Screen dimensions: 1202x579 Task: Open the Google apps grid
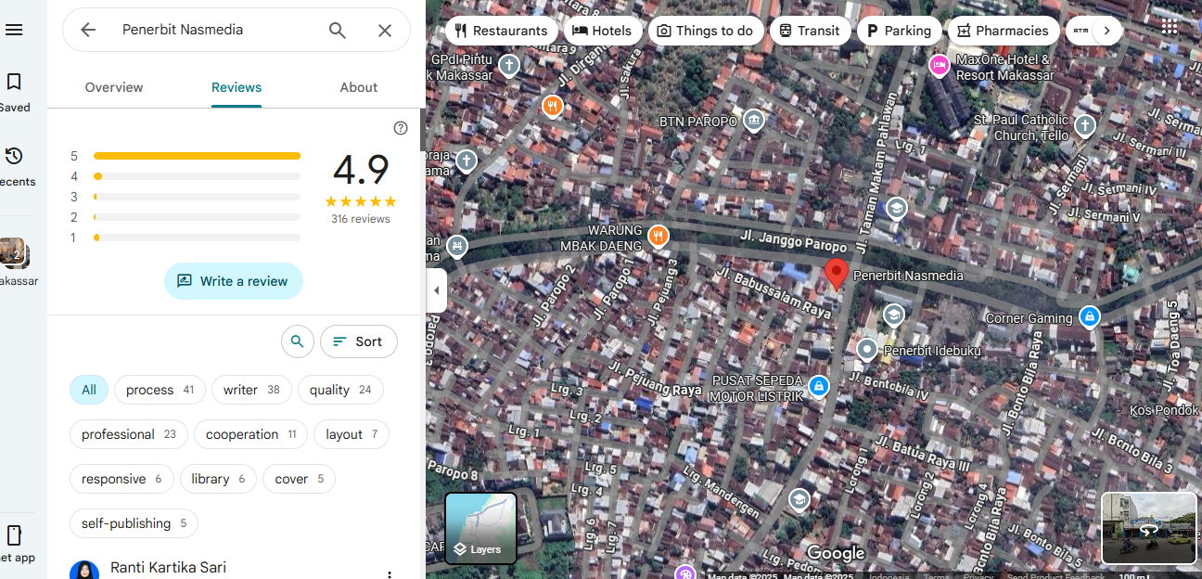[1170, 28]
